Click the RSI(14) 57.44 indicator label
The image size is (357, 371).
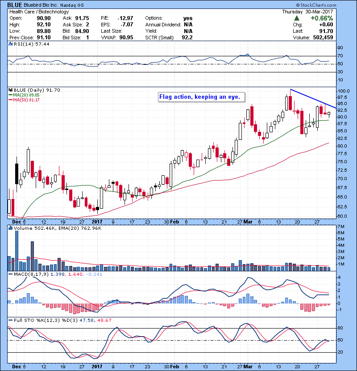tap(31, 44)
